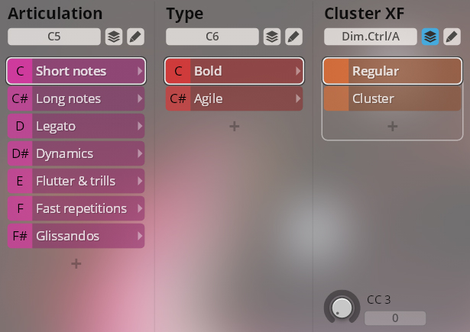
Task: Click the Type layers stack icon
Action: [x=271, y=37]
